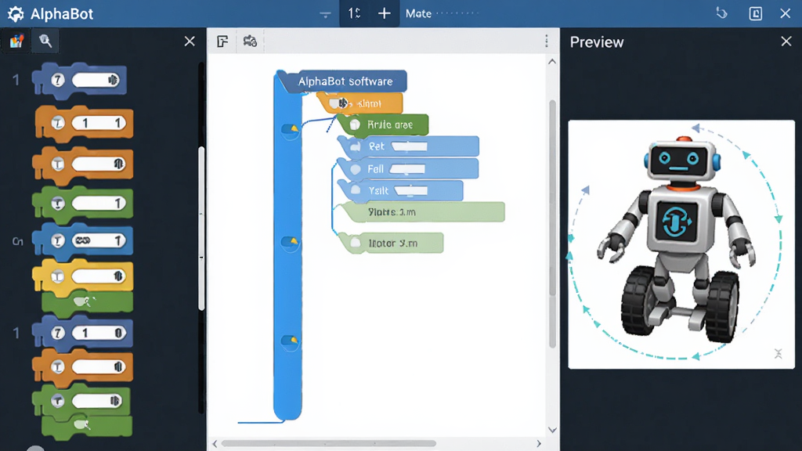Open the document icon beside the undo arrow
802x451 pixels.
click(756, 14)
